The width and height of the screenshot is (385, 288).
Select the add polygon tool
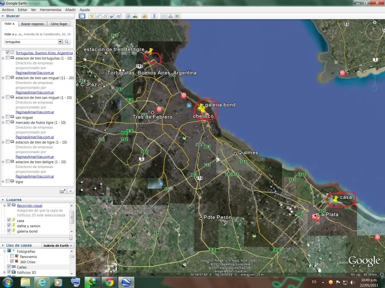point(99,16)
